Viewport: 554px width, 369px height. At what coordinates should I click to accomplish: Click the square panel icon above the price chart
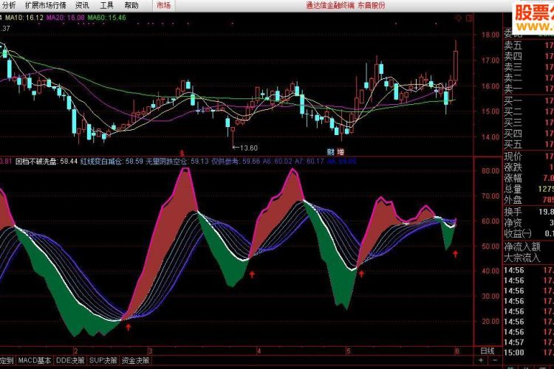pos(470,18)
